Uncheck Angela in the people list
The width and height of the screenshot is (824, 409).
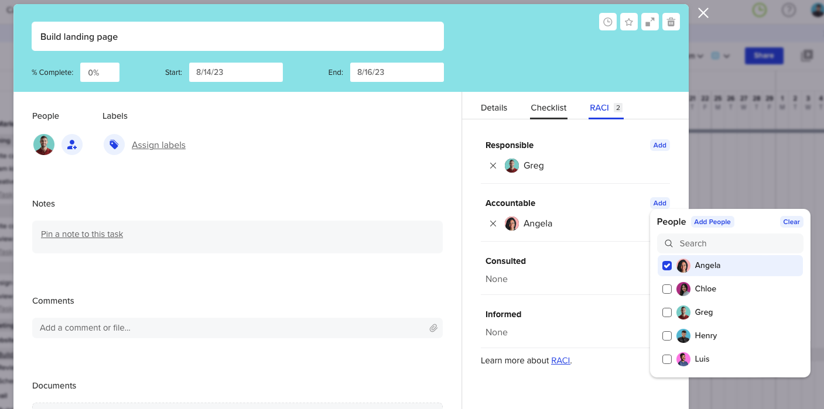tap(667, 266)
